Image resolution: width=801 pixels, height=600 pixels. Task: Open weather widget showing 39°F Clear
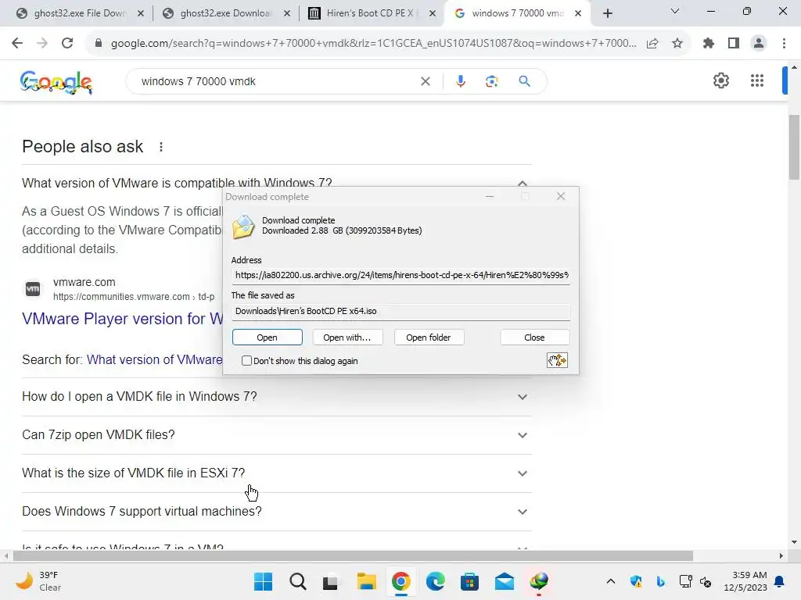[38, 581]
